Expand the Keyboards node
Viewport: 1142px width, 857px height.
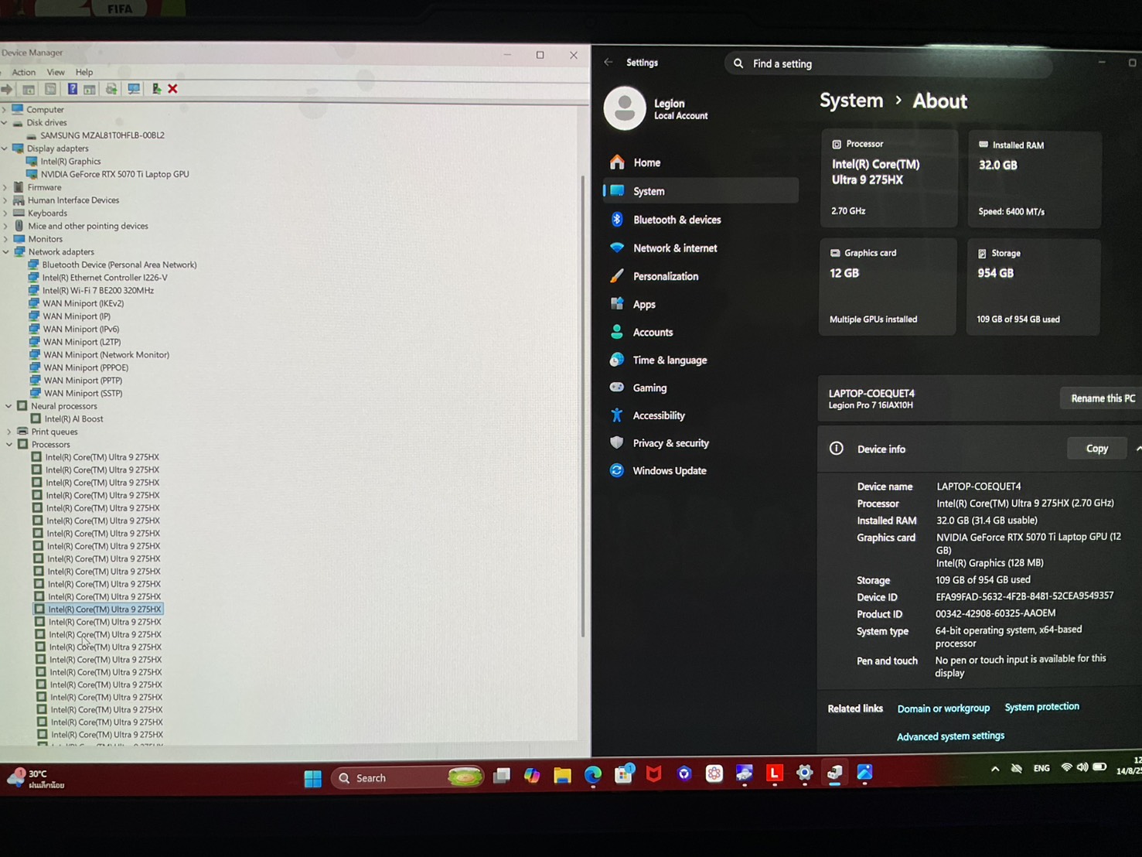[x=5, y=213]
